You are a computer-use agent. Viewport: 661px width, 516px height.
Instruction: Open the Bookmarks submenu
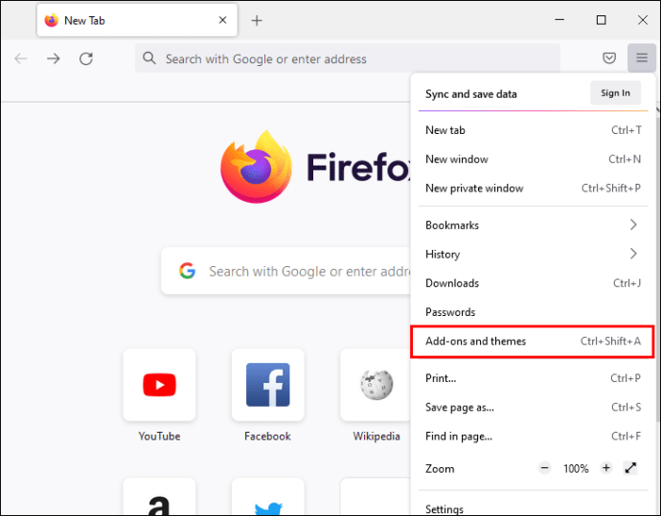[x=533, y=225]
